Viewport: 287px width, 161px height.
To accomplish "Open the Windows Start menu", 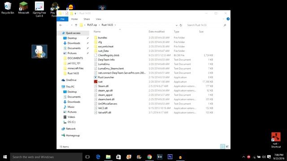I will [5, 157].
